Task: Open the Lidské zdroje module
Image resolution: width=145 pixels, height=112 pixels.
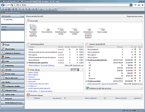Action: (12, 95)
